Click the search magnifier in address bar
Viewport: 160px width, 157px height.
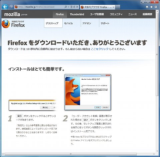66,7
